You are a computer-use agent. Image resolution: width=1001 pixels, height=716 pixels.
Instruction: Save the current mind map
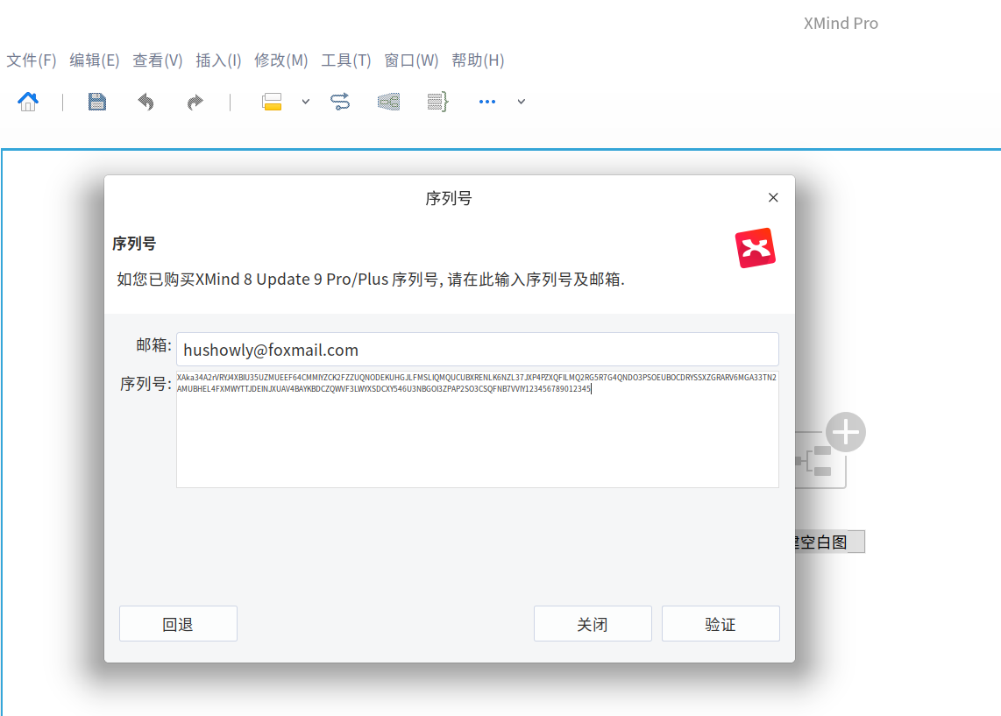tap(97, 102)
